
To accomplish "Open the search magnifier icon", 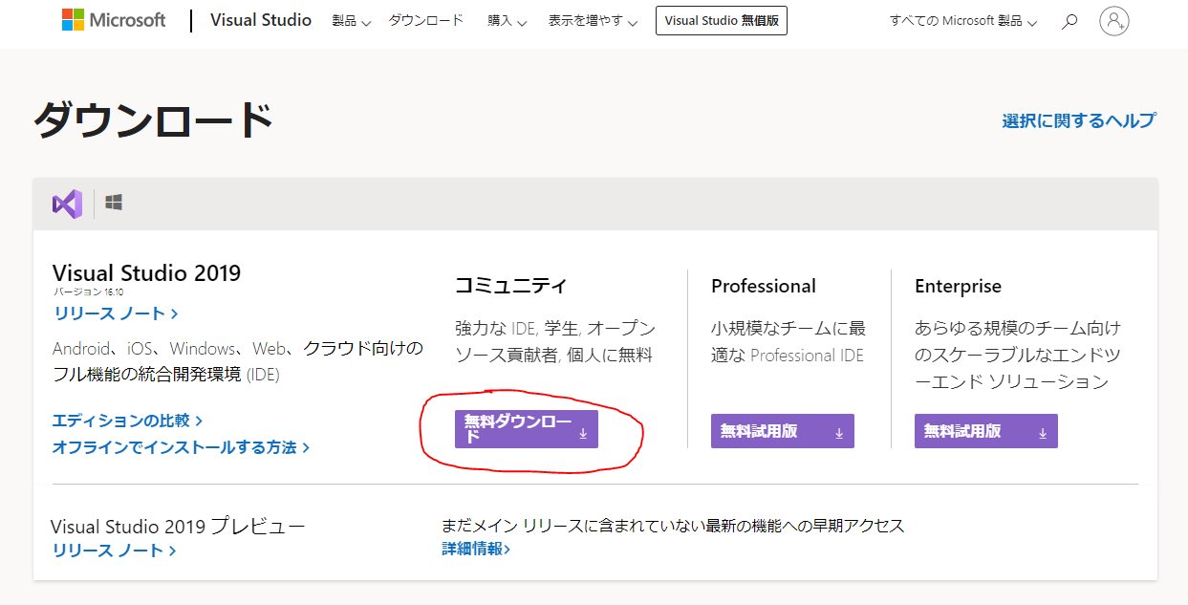I will 1070,21.
